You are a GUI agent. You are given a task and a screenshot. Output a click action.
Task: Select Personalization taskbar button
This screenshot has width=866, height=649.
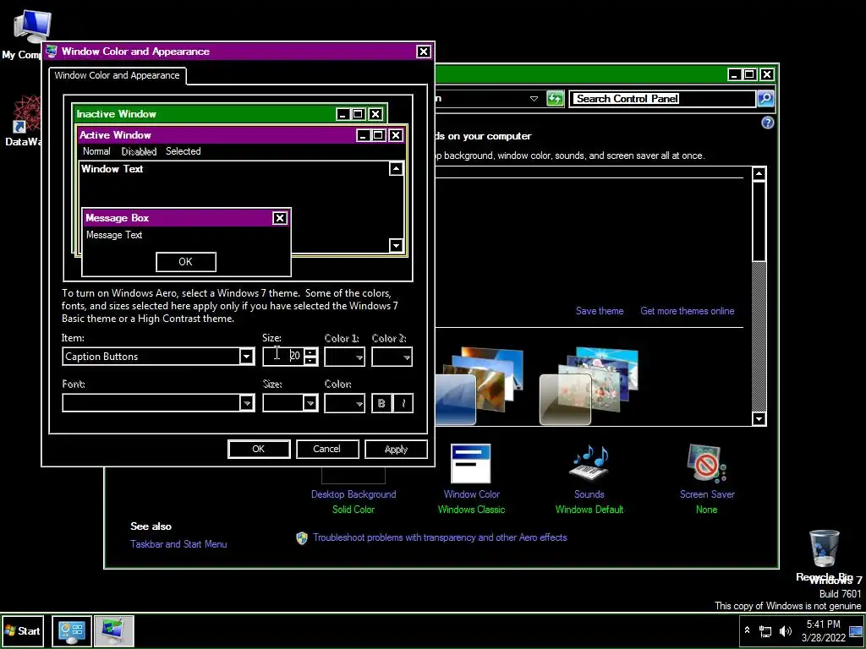[x=114, y=630]
